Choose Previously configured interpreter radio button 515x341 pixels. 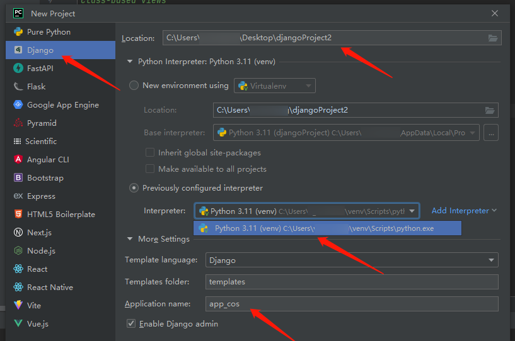pos(134,188)
